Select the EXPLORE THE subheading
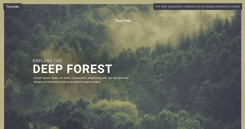This screenshot has height=129, width=245. point(47,61)
